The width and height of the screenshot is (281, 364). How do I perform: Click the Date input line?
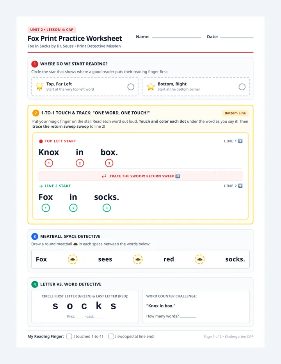click(237, 37)
